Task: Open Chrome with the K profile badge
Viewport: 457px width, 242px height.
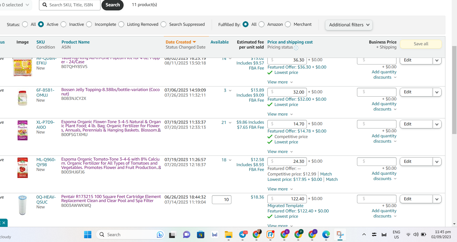Action: point(284,234)
